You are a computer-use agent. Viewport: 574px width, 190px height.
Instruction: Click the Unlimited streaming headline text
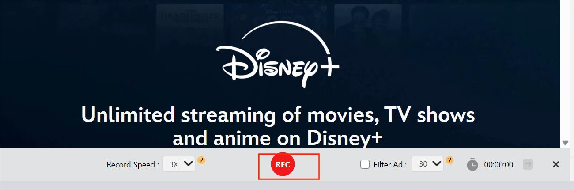pyautogui.click(x=278, y=115)
